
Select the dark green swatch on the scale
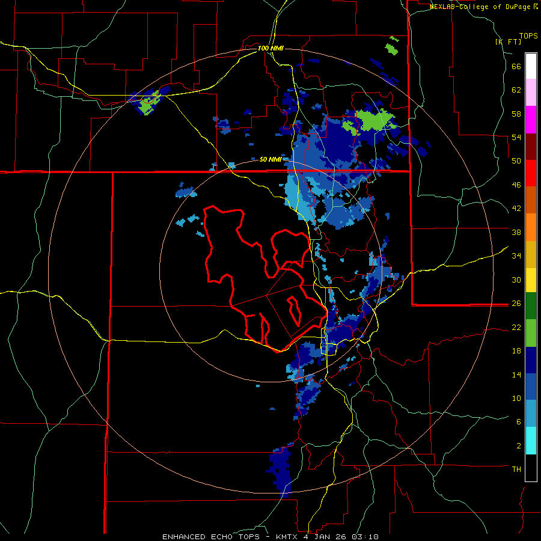coord(531,306)
